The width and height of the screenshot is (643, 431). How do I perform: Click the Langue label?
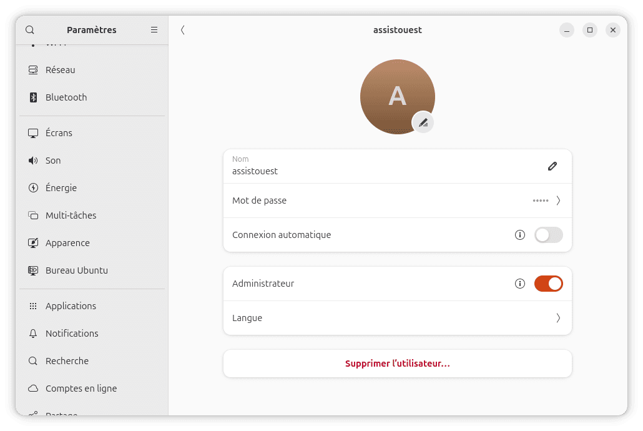[247, 318]
